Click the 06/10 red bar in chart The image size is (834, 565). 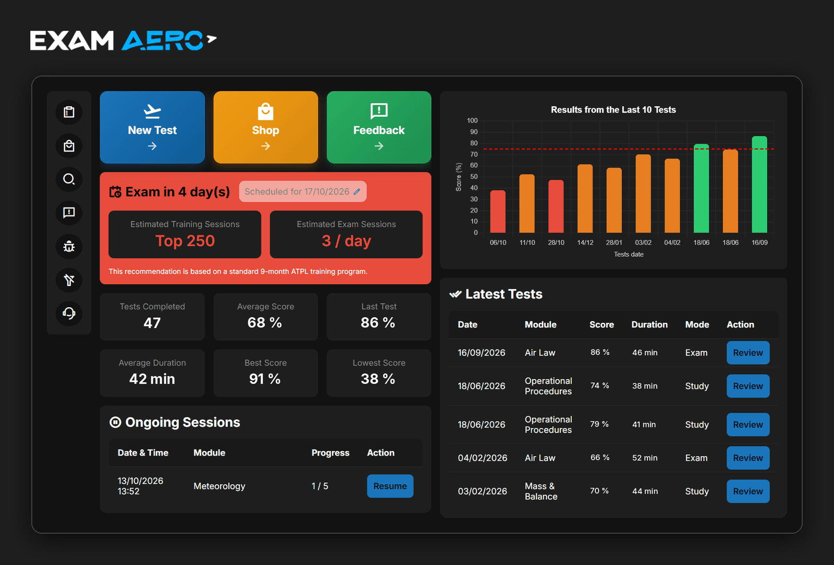point(498,211)
